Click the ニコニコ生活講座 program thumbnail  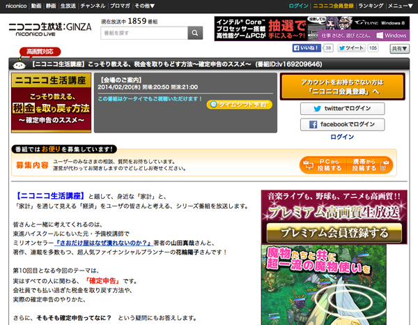point(51,103)
